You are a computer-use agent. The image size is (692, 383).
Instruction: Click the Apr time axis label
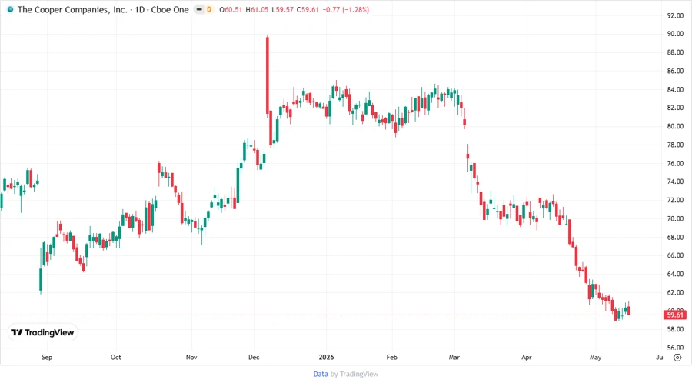[x=527, y=357]
